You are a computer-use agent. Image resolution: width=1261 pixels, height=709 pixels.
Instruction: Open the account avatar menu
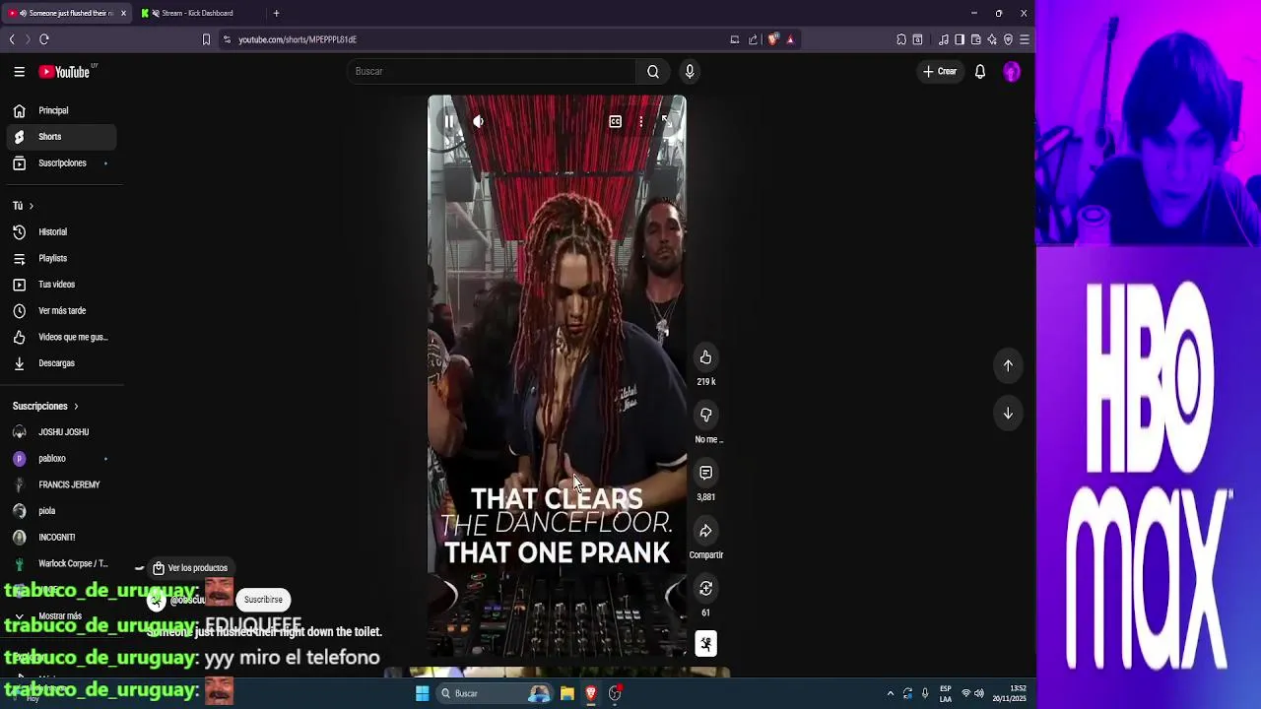click(1011, 71)
